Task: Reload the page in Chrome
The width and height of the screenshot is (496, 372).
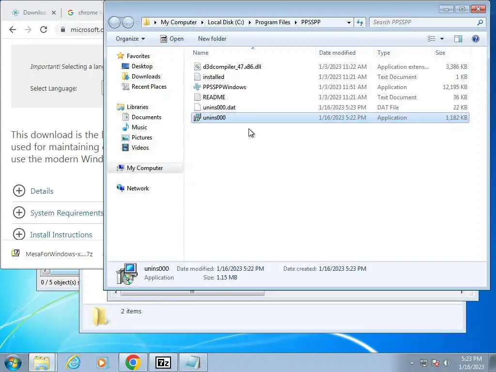Action: tap(44, 30)
